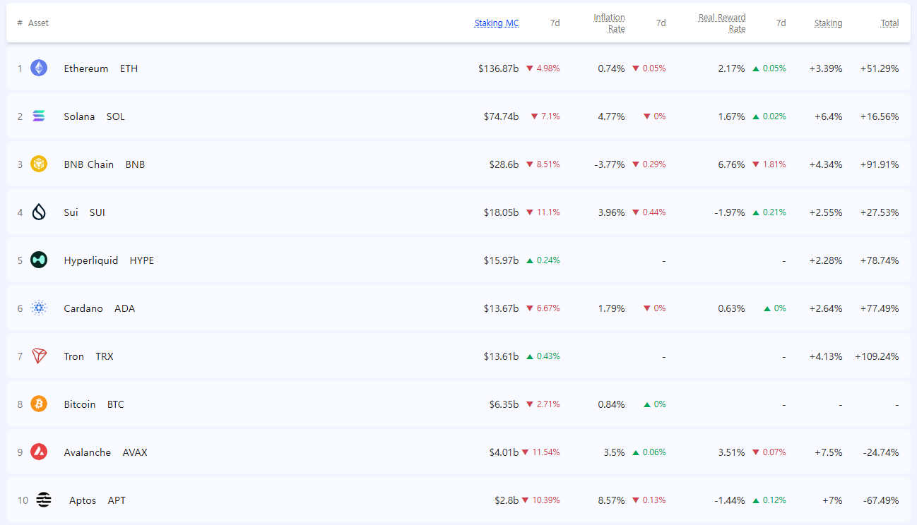Open the Ethereum asset name link
Image resolution: width=917 pixels, height=525 pixels.
coord(86,68)
